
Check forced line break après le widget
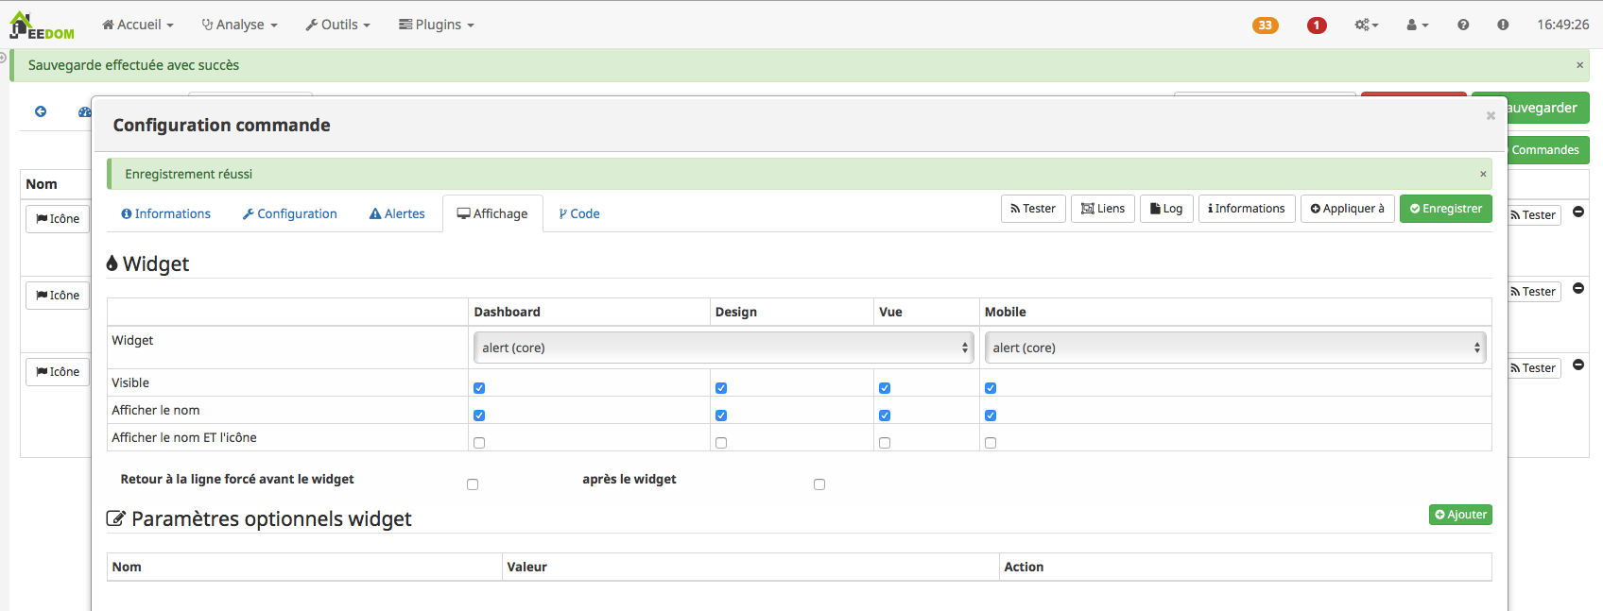pos(819,484)
